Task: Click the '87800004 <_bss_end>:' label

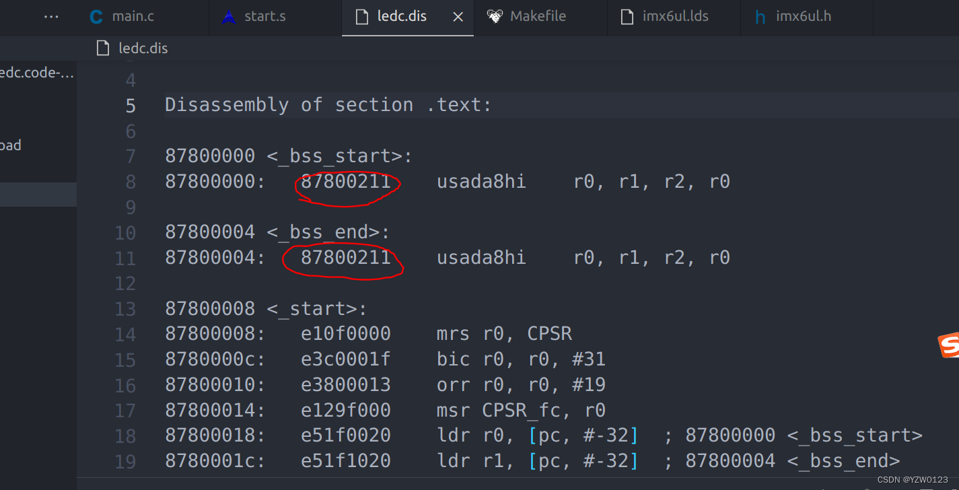Action: click(x=277, y=232)
